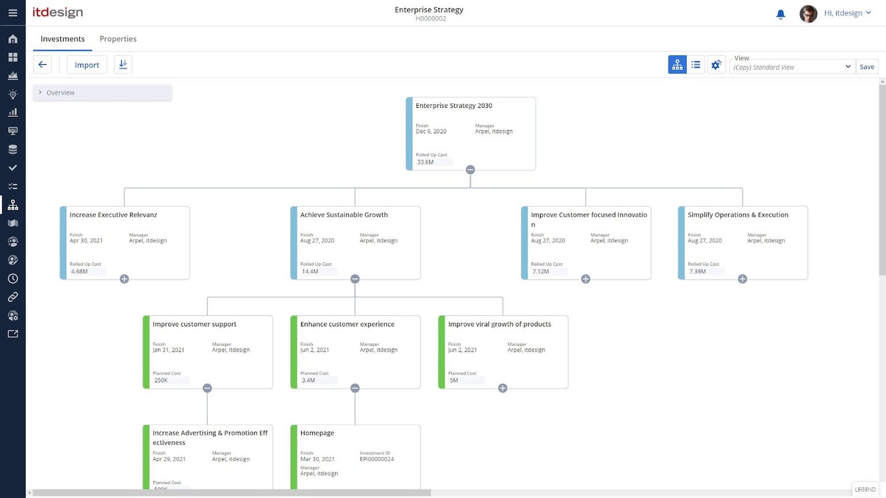
Task: Select the lightbulb ideas icon in the sidebar
Action: pos(13,94)
